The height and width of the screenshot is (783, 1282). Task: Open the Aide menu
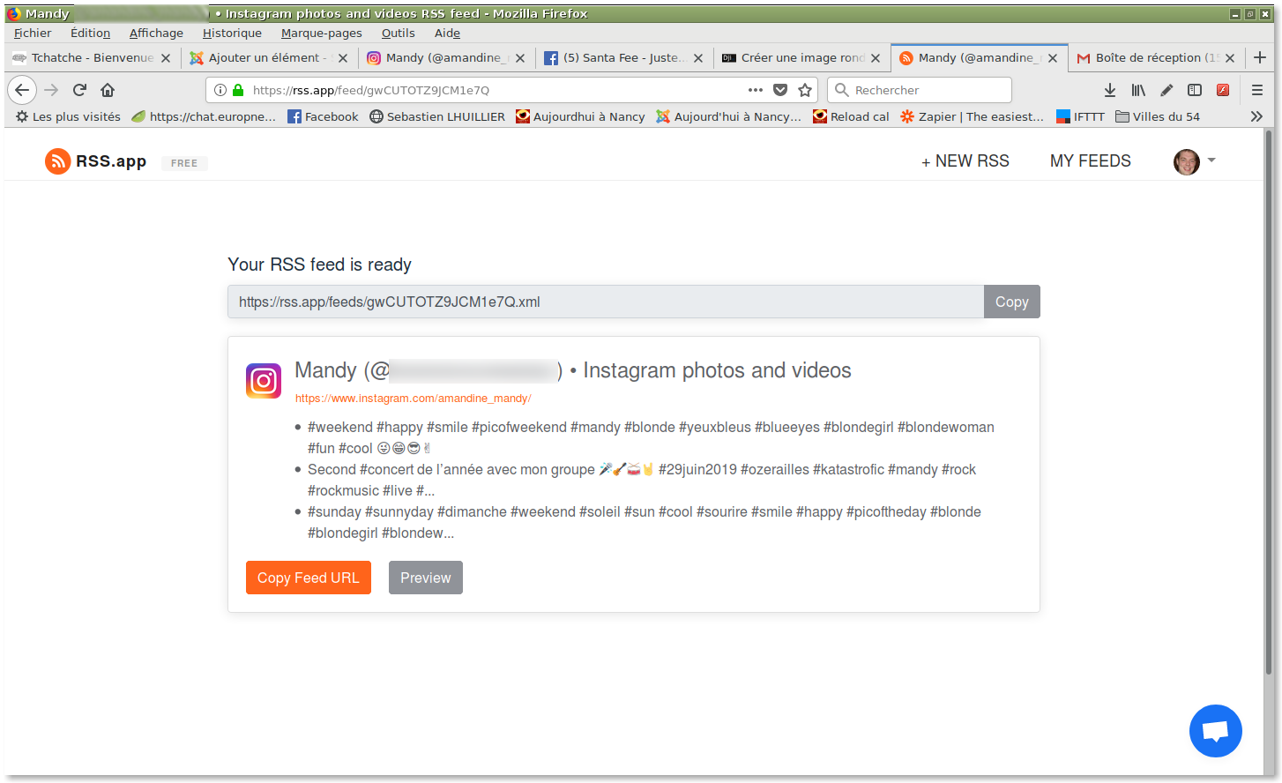coord(447,33)
